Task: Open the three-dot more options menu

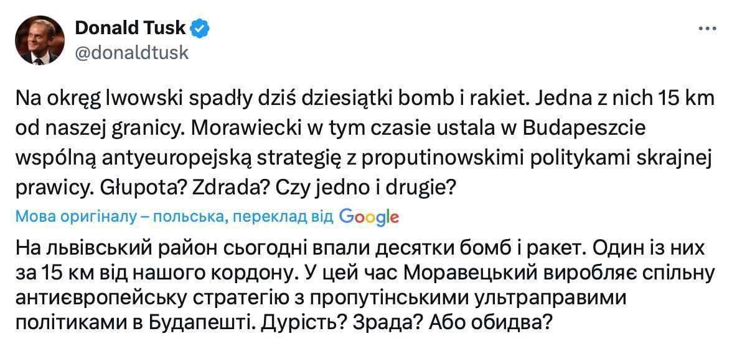Action: tap(708, 29)
